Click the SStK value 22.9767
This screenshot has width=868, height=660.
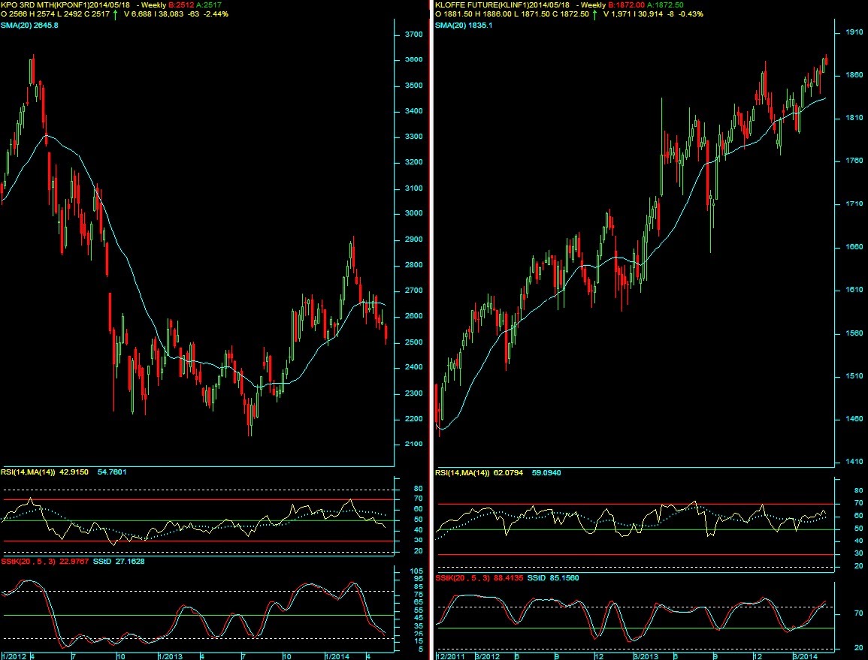point(74,562)
